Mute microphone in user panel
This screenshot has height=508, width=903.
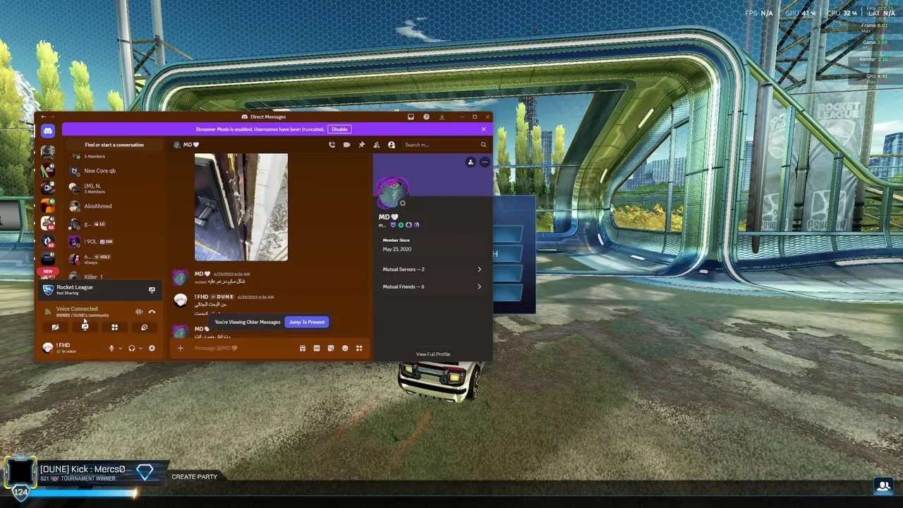[111, 349]
